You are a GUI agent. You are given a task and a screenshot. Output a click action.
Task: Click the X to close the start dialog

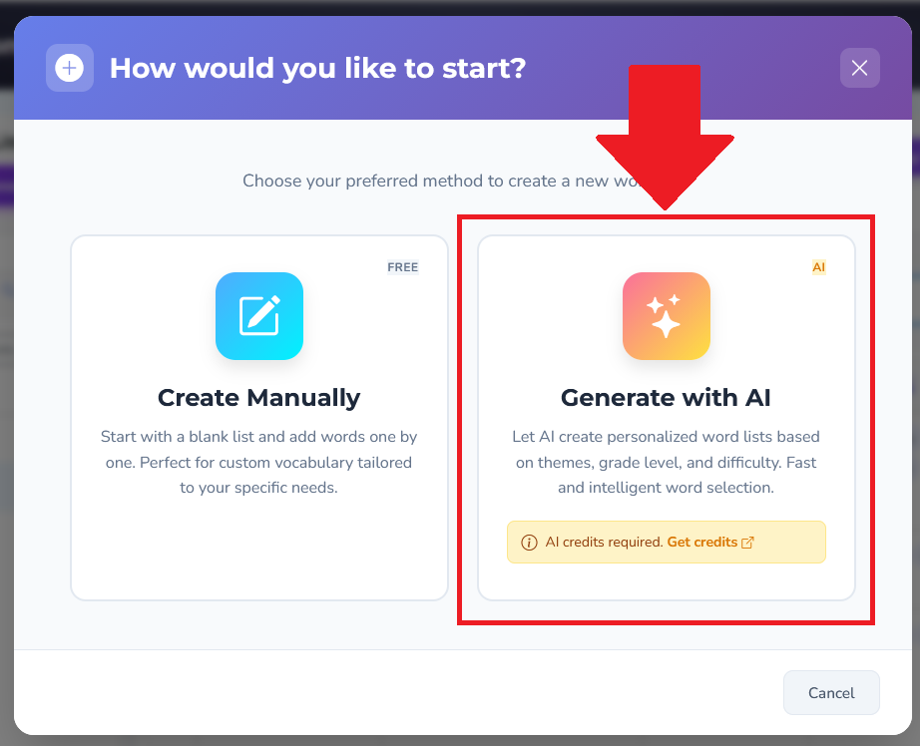pos(859,68)
